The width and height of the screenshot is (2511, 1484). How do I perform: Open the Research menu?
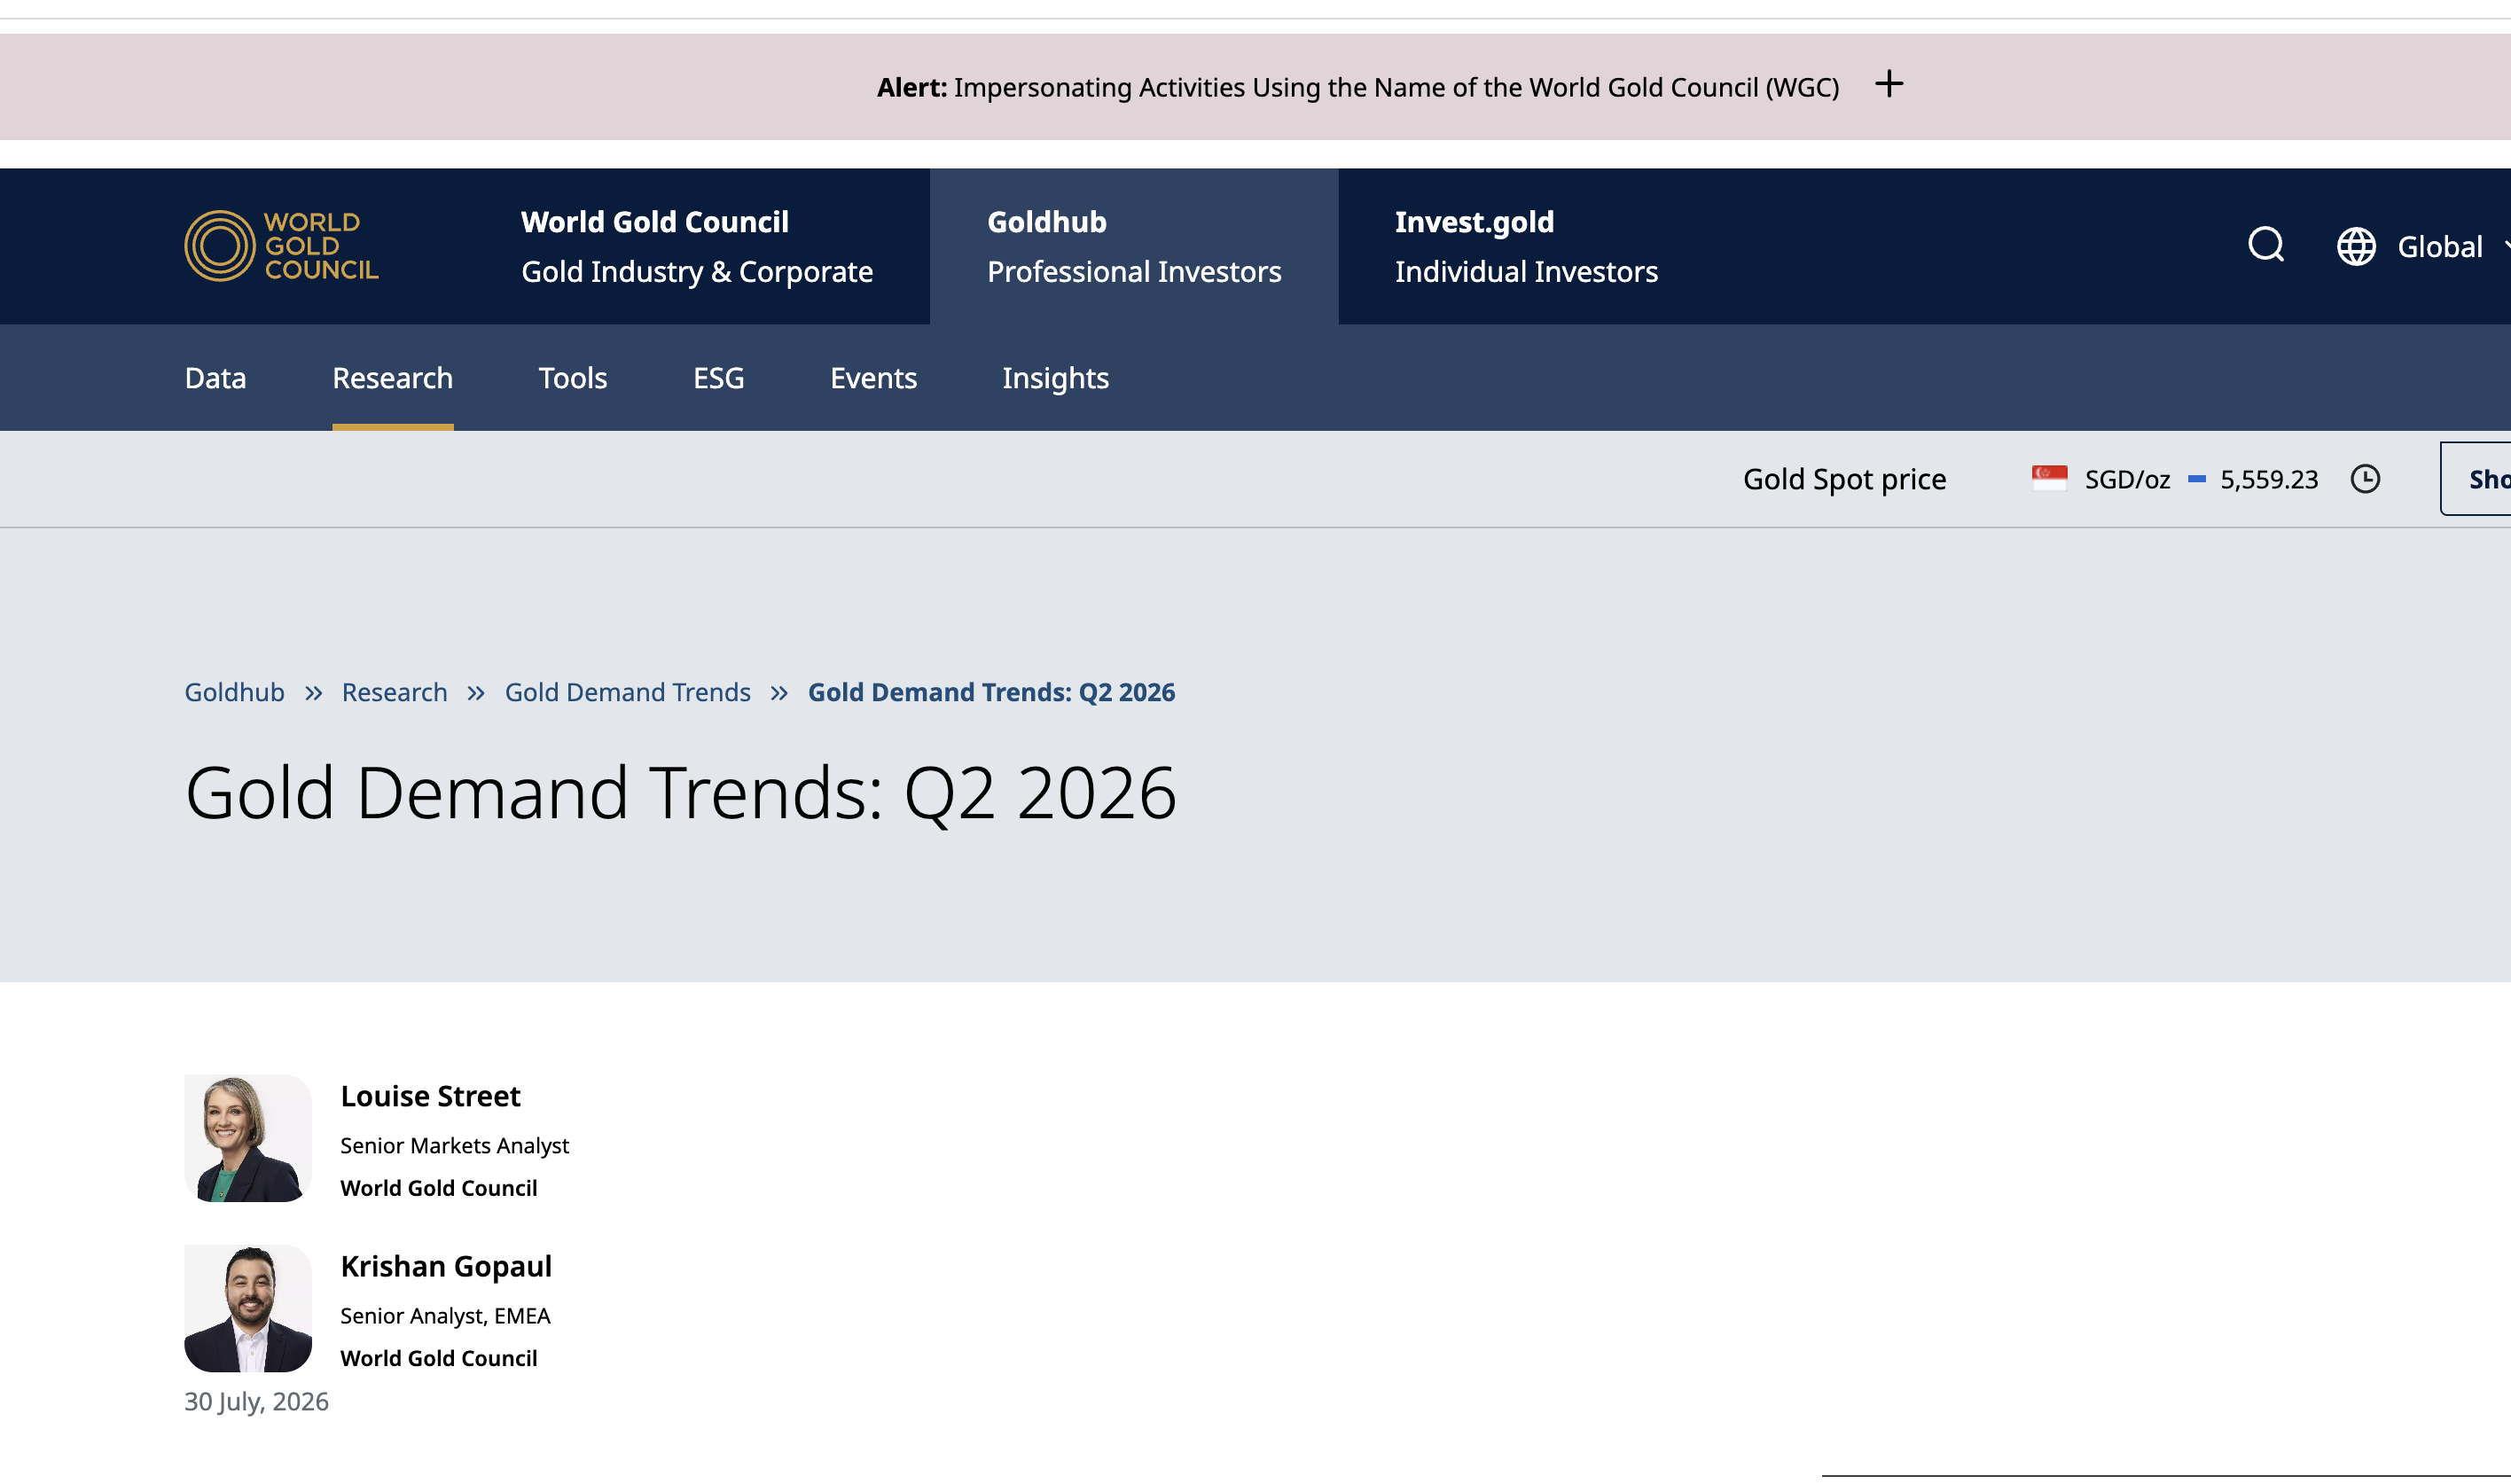(392, 378)
